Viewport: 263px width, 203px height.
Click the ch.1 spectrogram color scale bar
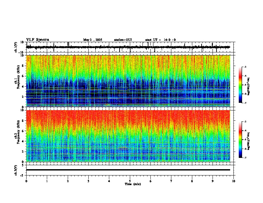(240, 85)
